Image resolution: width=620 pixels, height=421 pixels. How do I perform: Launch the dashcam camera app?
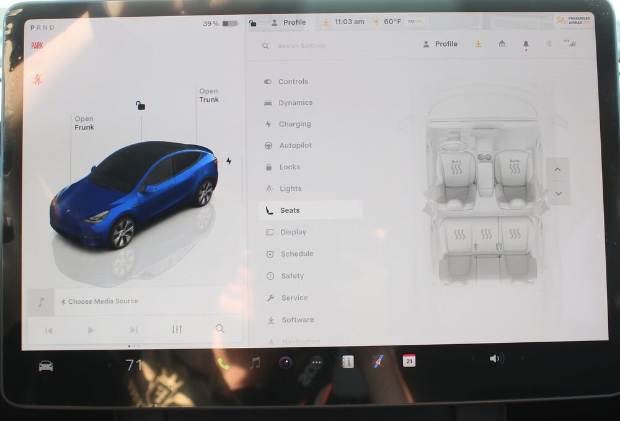pos(285,363)
